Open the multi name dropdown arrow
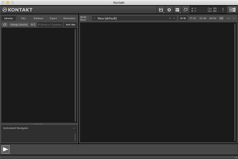 pos(94,18)
